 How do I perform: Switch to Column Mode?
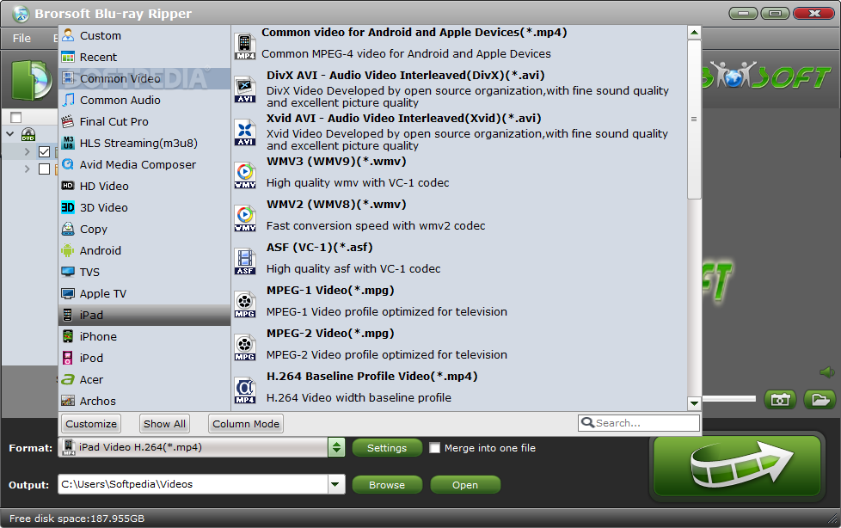(x=246, y=423)
